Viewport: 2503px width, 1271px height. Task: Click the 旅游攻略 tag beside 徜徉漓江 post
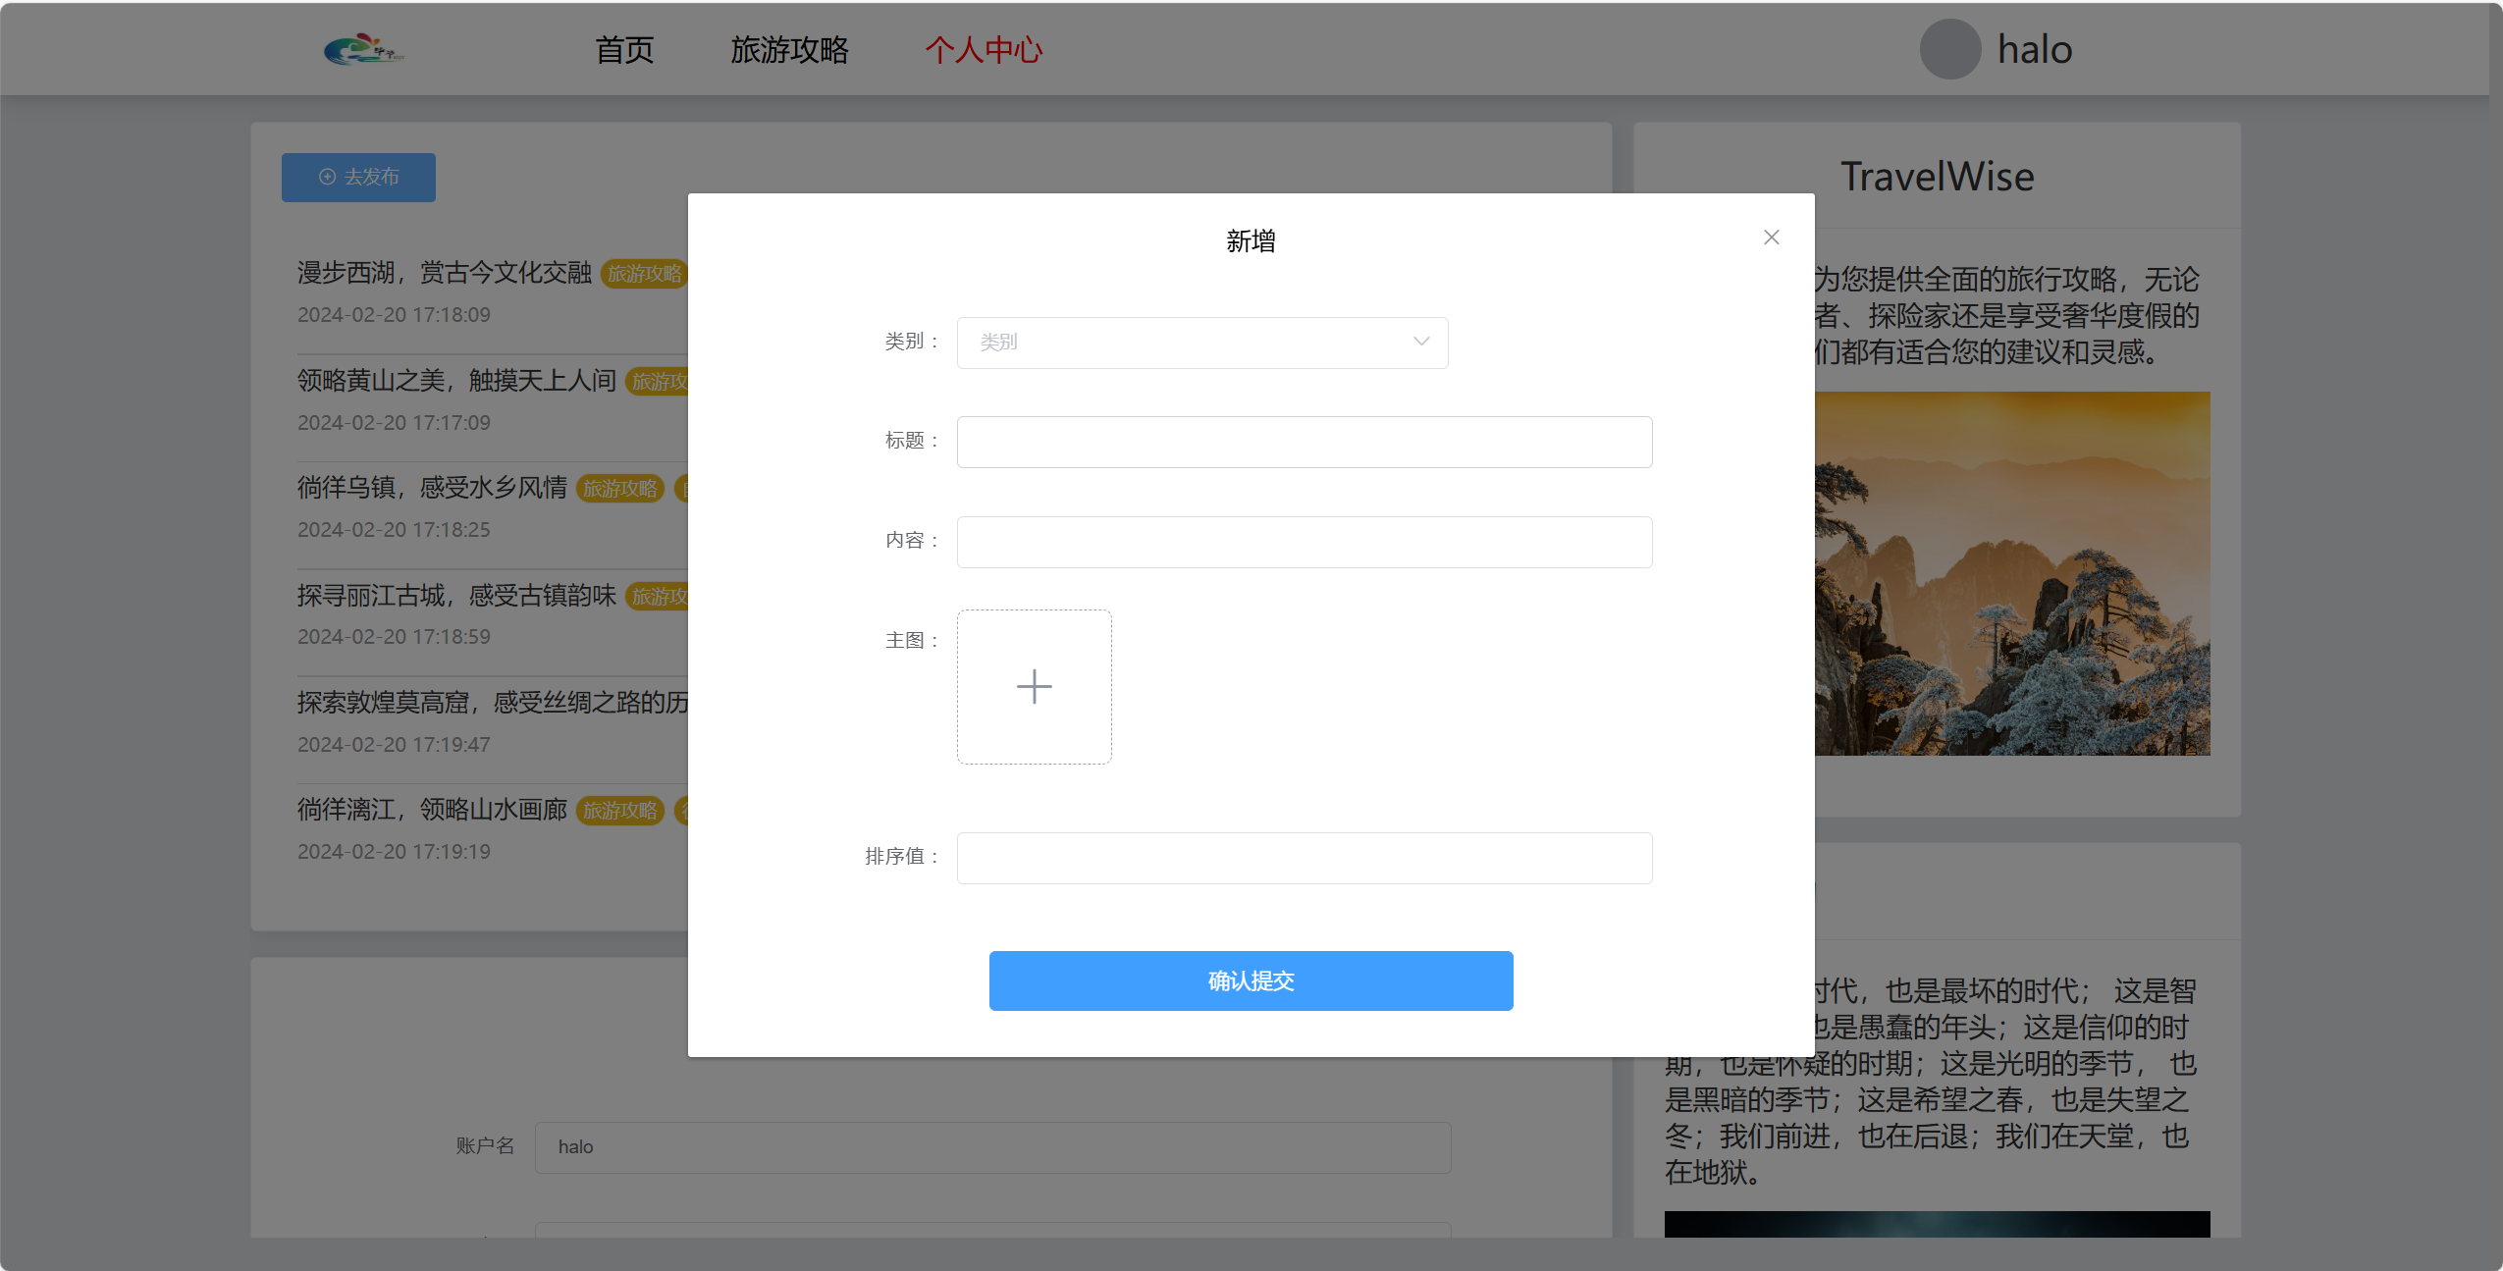click(x=619, y=811)
